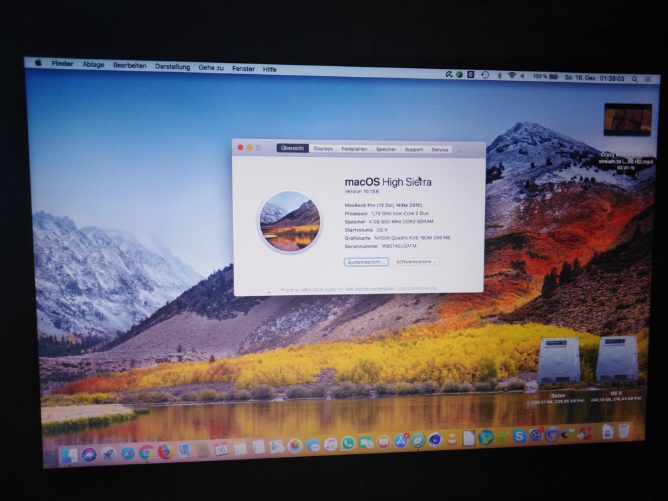The width and height of the screenshot is (668, 501).
Task: Open Firefox in the Dock
Action: click(x=165, y=451)
